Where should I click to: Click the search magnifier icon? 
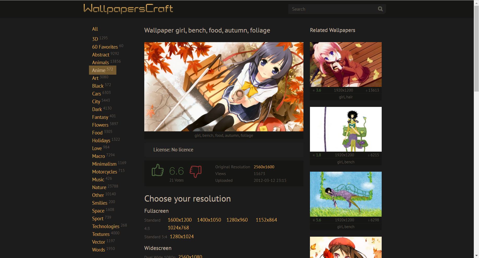(380, 9)
